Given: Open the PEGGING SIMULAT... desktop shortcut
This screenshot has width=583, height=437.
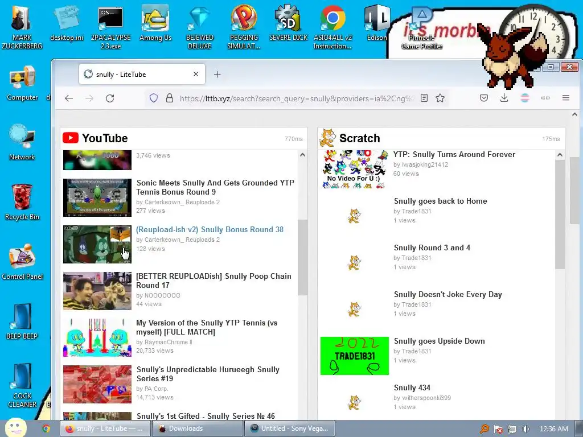Looking at the screenshot, I should pyautogui.click(x=244, y=28).
